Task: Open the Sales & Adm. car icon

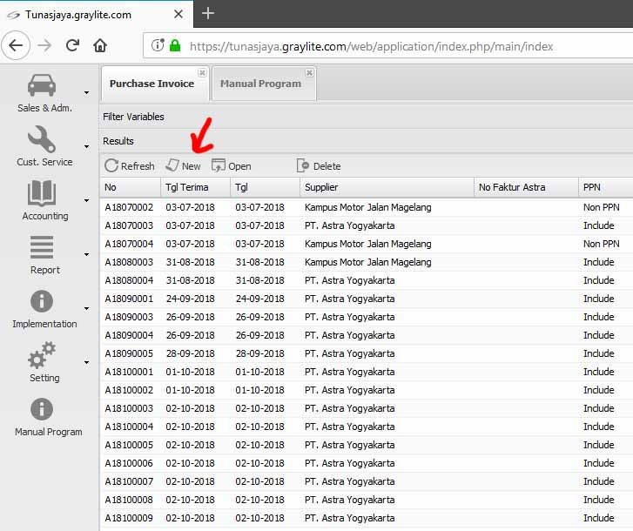Action: tap(42, 85)
